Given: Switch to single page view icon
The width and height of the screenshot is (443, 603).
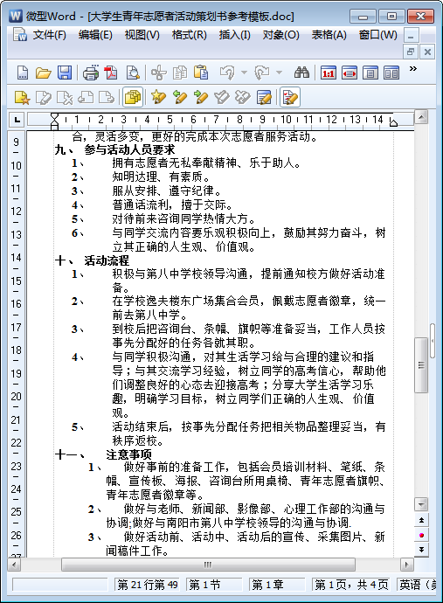Looking at the screenshot, I should tap(370, 73).
